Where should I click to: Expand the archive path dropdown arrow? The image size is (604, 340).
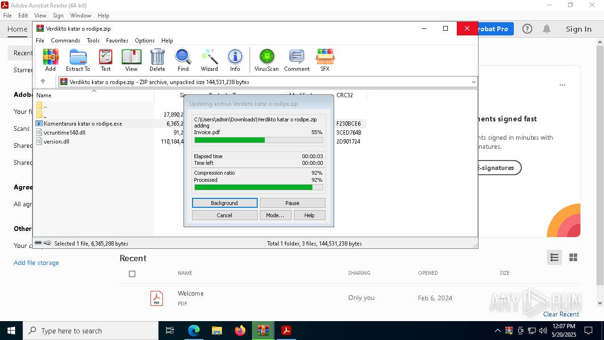(473, 82)
